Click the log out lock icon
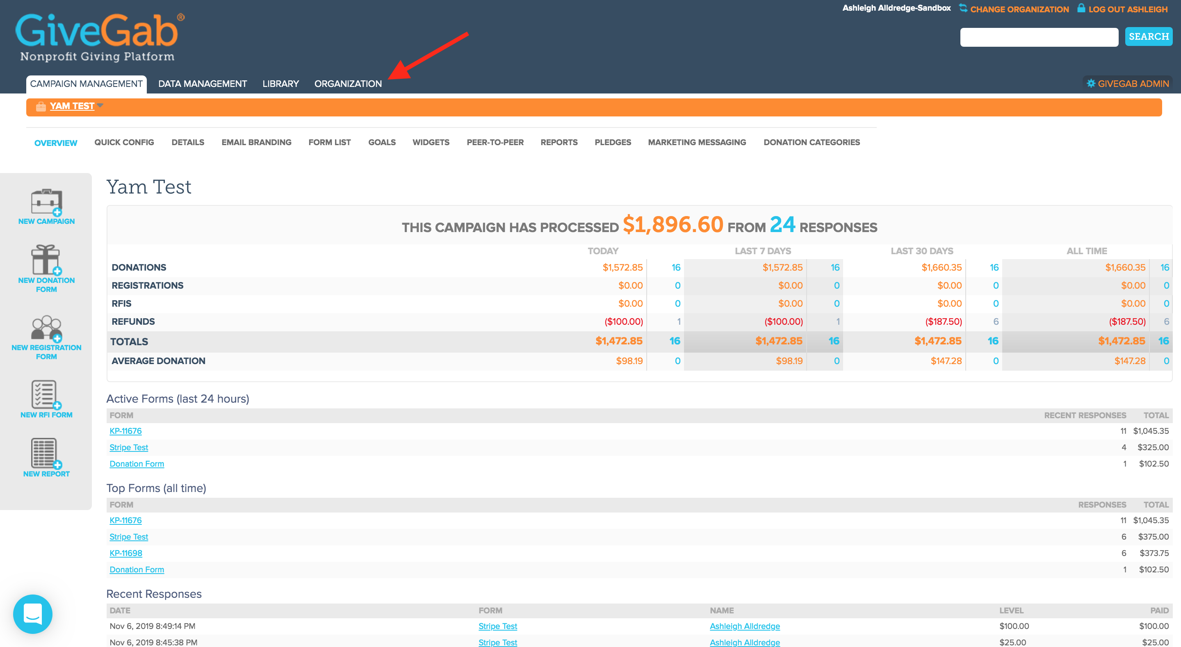The image size is (1181, 647). (1081, 8)
